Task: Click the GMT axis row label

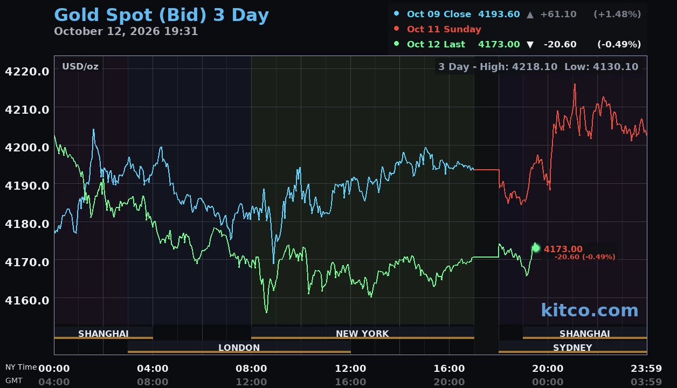Action: coord(14,380)
